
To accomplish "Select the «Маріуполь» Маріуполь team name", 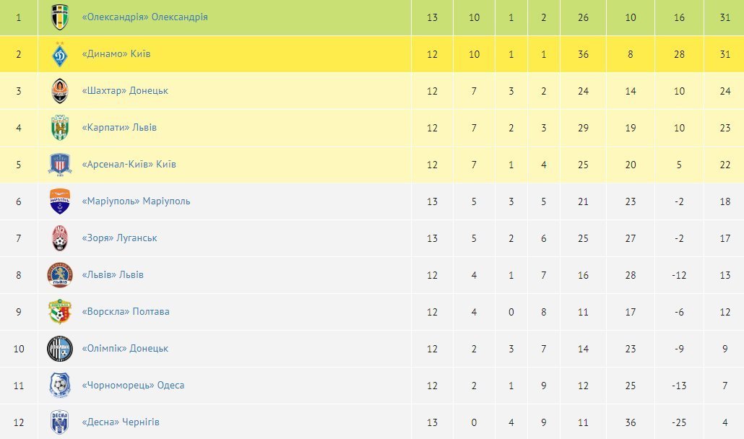I will tap(136, 201).
